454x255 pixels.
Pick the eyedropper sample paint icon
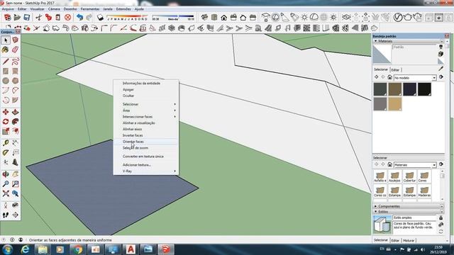[441, 69]
